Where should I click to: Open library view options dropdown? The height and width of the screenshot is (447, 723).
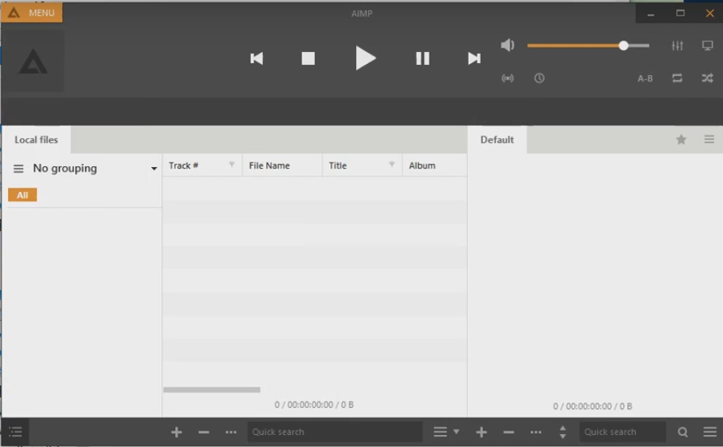click(446, 433)
